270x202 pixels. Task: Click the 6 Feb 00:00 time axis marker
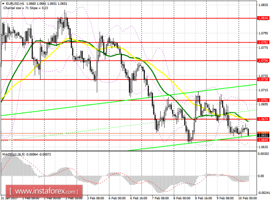[x=117, y=198]
